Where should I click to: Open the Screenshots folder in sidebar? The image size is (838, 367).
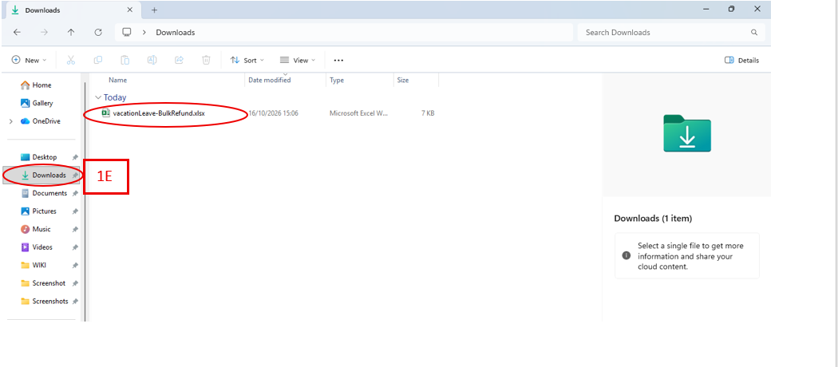pyautogui.click(x=50, y=302)
